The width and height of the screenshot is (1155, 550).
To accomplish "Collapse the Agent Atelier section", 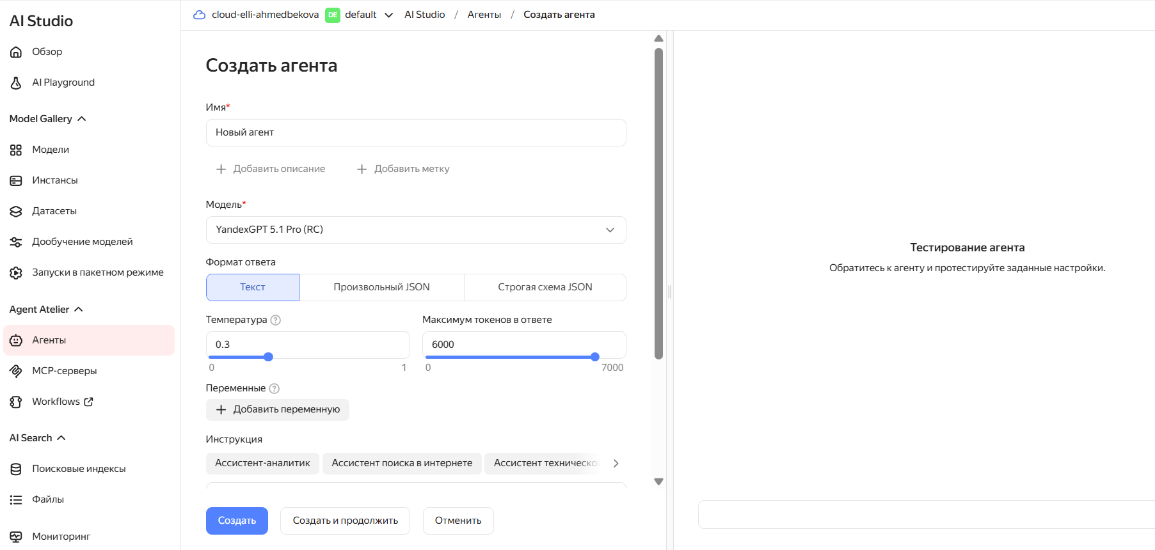I will coord(46,310).
